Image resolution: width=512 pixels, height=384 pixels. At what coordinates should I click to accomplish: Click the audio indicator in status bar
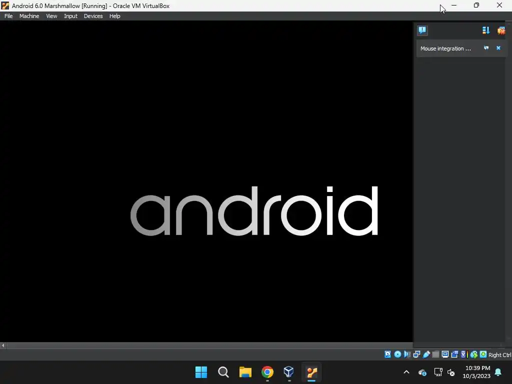(x=407, y=354)
